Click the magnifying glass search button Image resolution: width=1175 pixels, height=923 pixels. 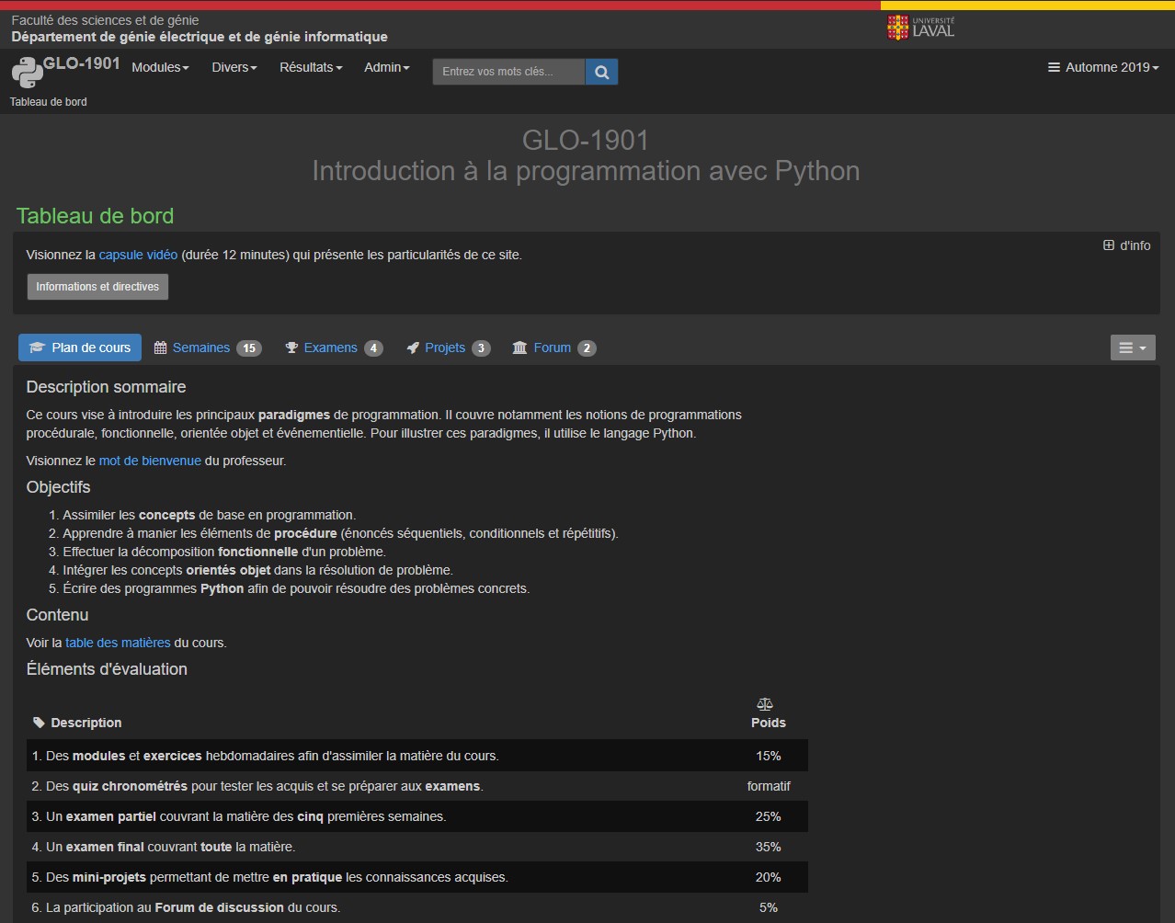(x=601, y=72)
